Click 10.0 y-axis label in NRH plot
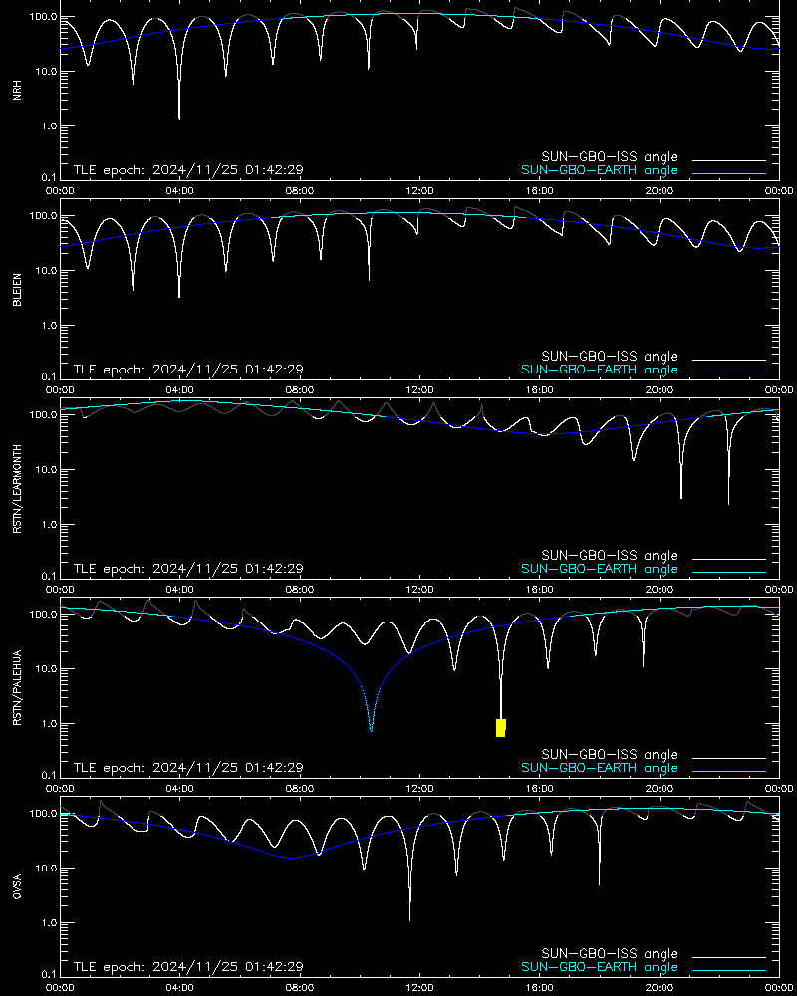 point(45,71)
